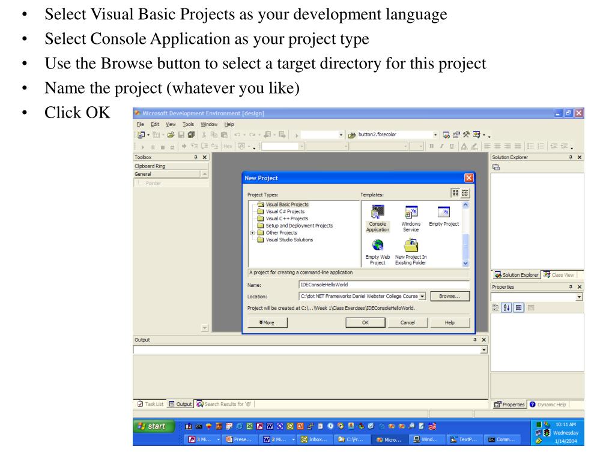This screenshot has height=461, width=615.
Task: Click the Windows start button
Action: click(153, 426)
